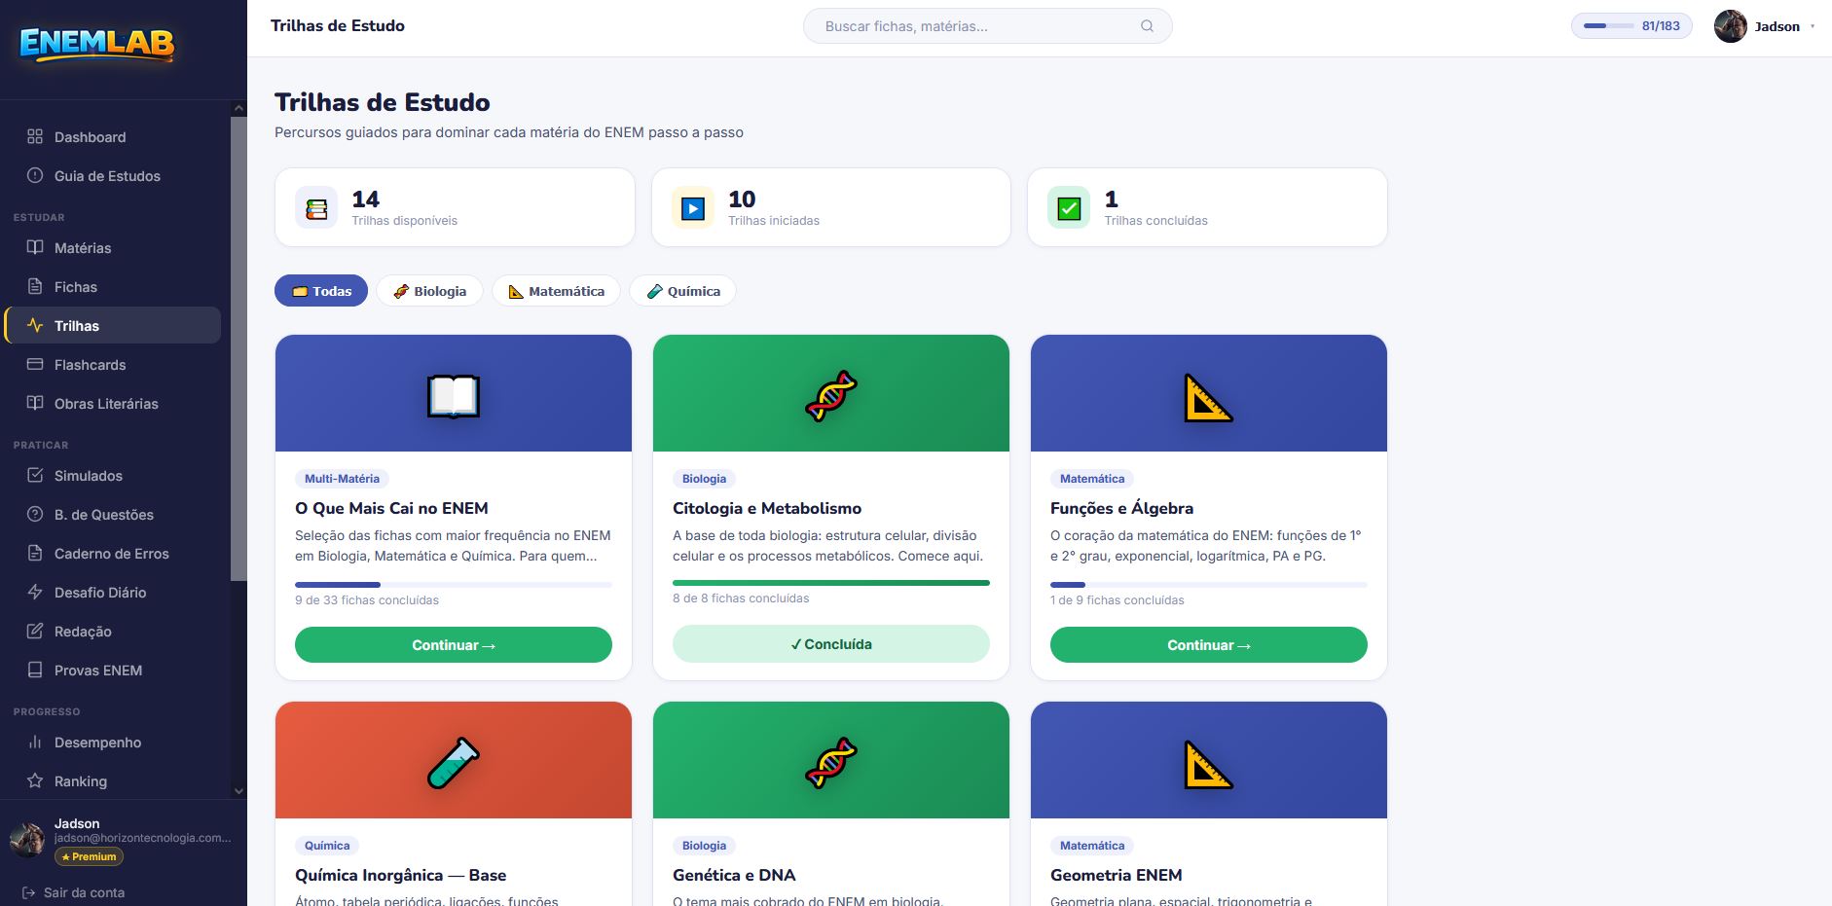Click the Buscar fichas, matérias search field

[987, 26]
